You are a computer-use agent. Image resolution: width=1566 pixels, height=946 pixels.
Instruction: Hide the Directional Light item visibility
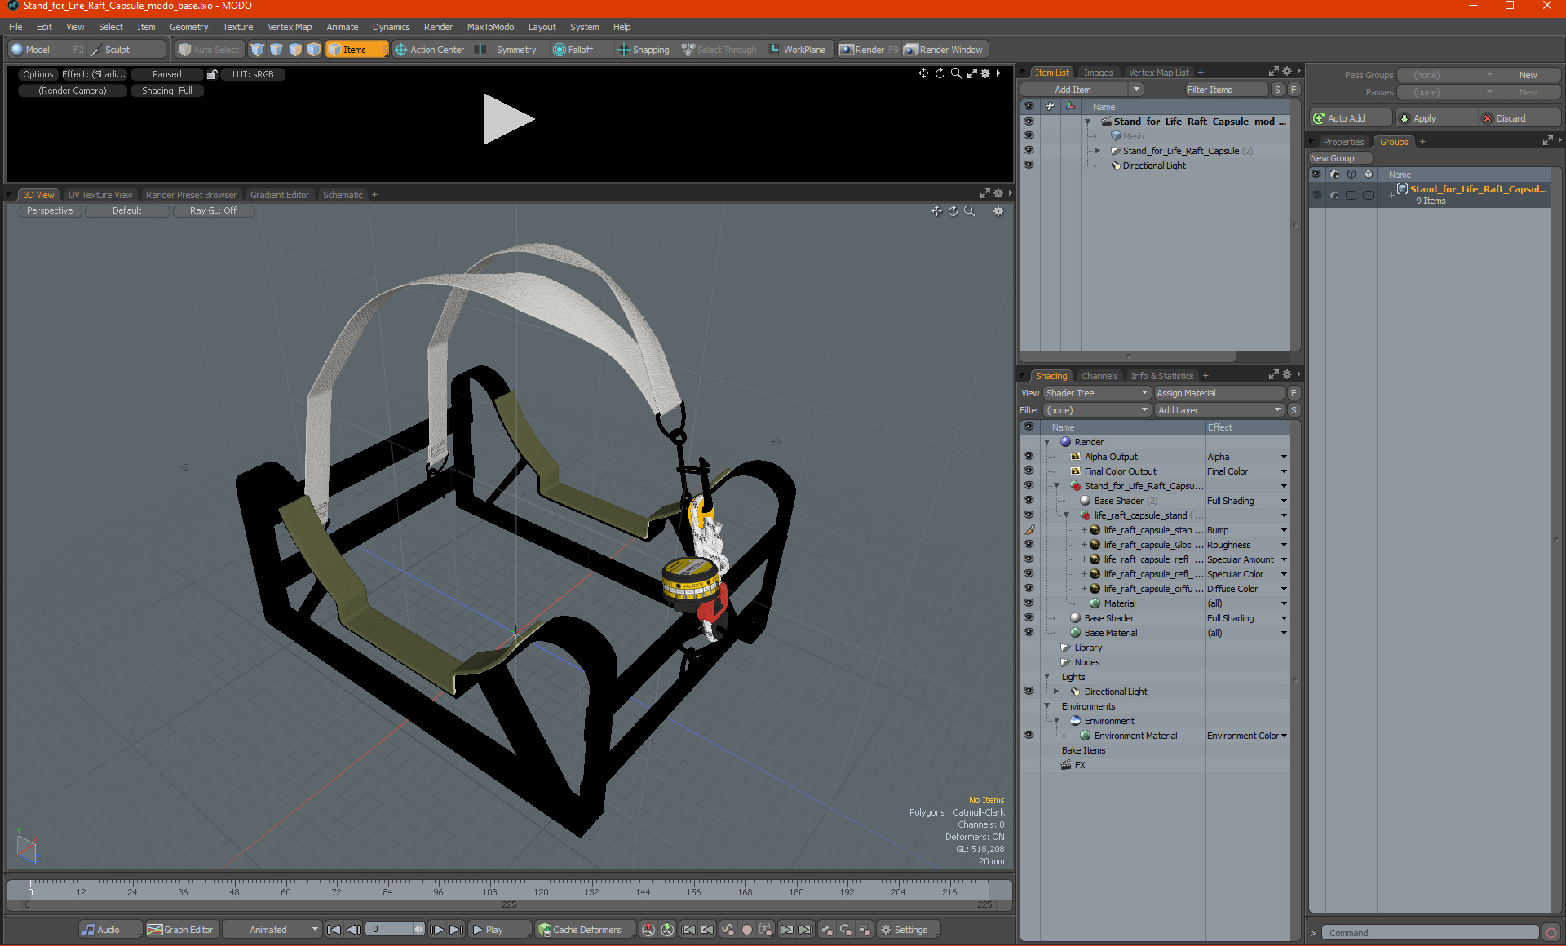coord(1029,166)
